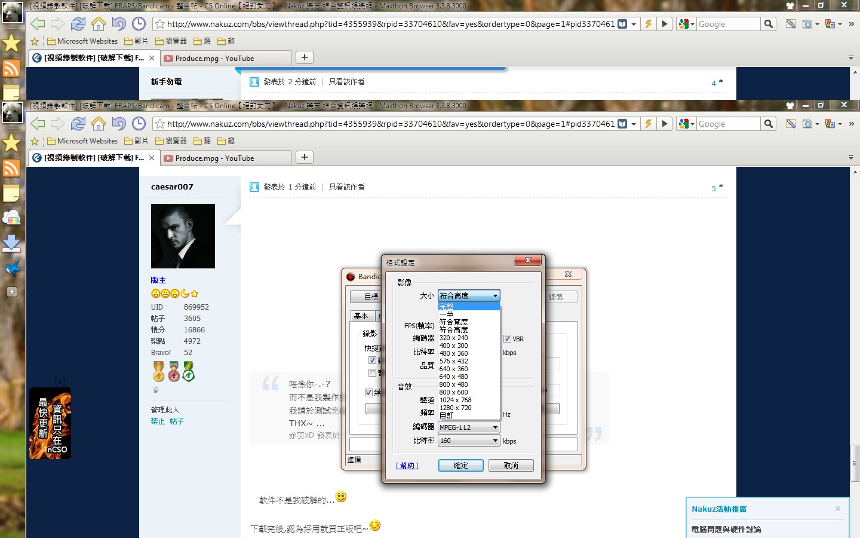The height and width of the screenshot is (538, 860).
Task: Select 1280 x 720 resolution
Action: point(469,408)
